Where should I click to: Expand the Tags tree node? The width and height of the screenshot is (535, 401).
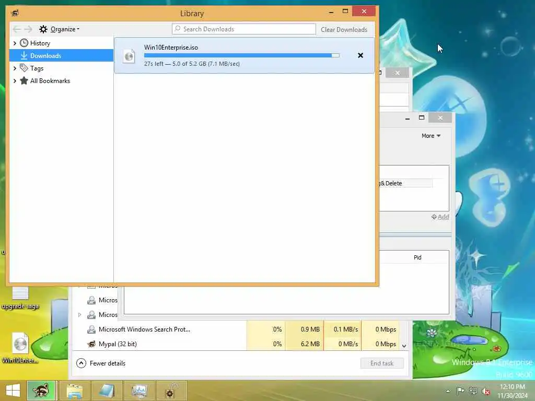pos(15,68)
